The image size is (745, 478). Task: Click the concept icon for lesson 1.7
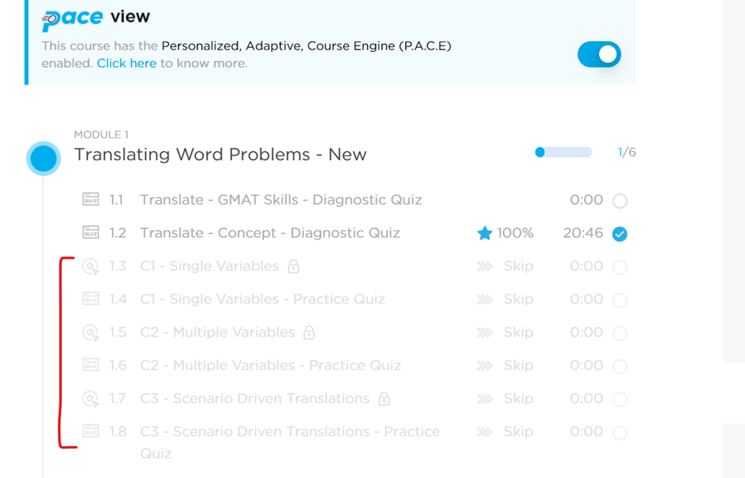[91, 399]
